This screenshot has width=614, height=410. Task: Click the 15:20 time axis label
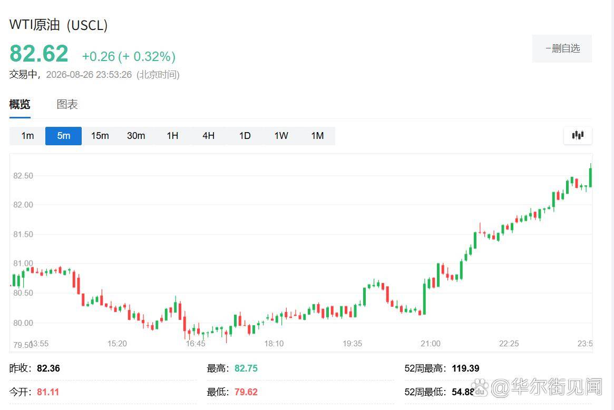point(117,344)
